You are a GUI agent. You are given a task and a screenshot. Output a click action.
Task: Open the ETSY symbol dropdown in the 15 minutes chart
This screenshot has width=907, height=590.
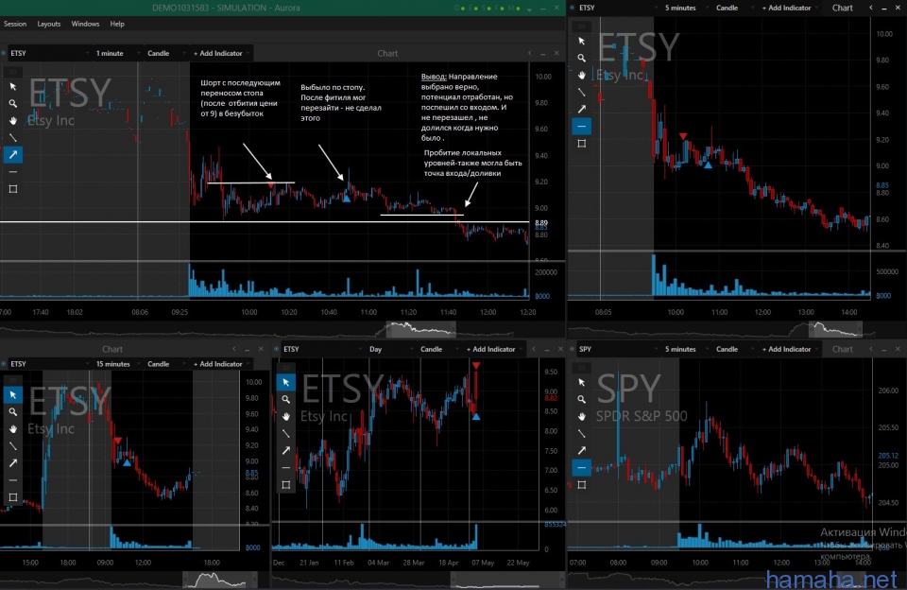50,364
